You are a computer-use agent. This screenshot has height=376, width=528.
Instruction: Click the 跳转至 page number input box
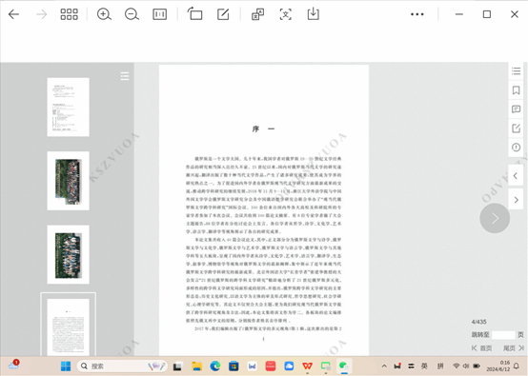503,335
